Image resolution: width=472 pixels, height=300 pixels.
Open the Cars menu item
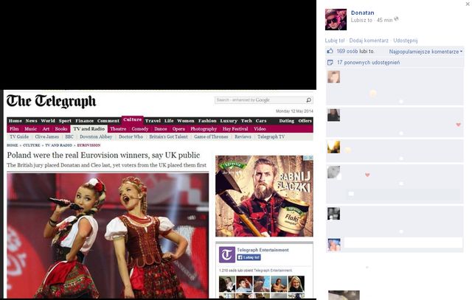point(261,121)
